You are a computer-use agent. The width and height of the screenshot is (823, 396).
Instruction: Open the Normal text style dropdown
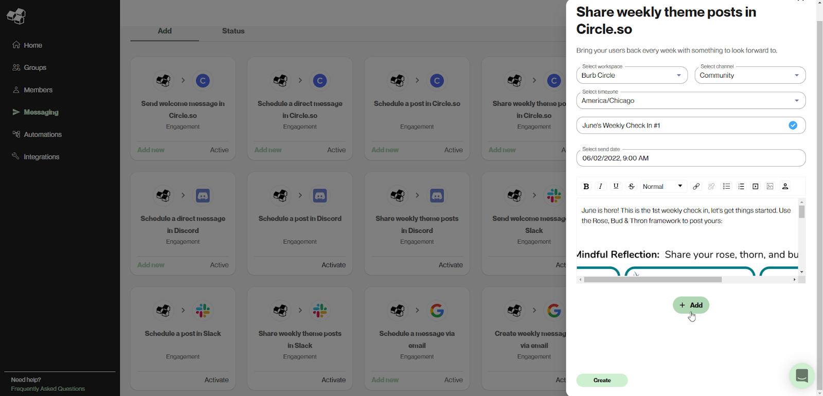(x=663, y=187)
